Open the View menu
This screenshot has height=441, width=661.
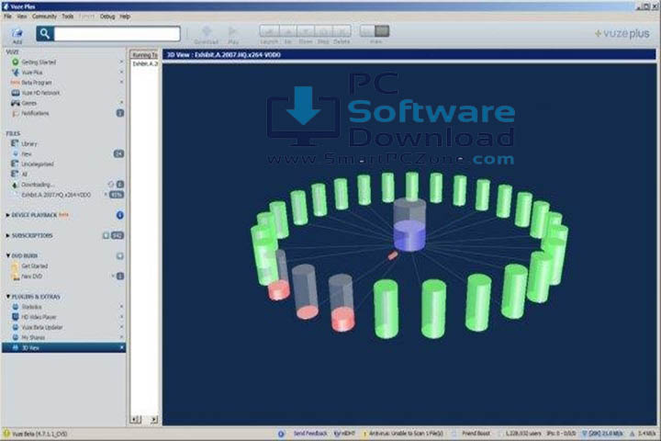(22, 17)
